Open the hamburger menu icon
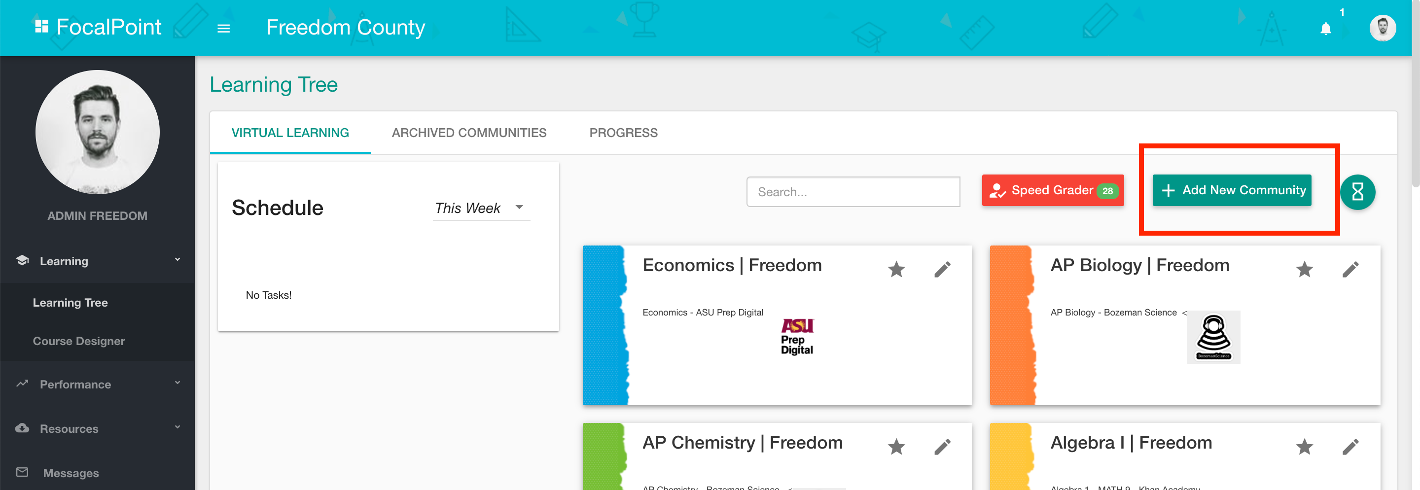 [223, 28]
